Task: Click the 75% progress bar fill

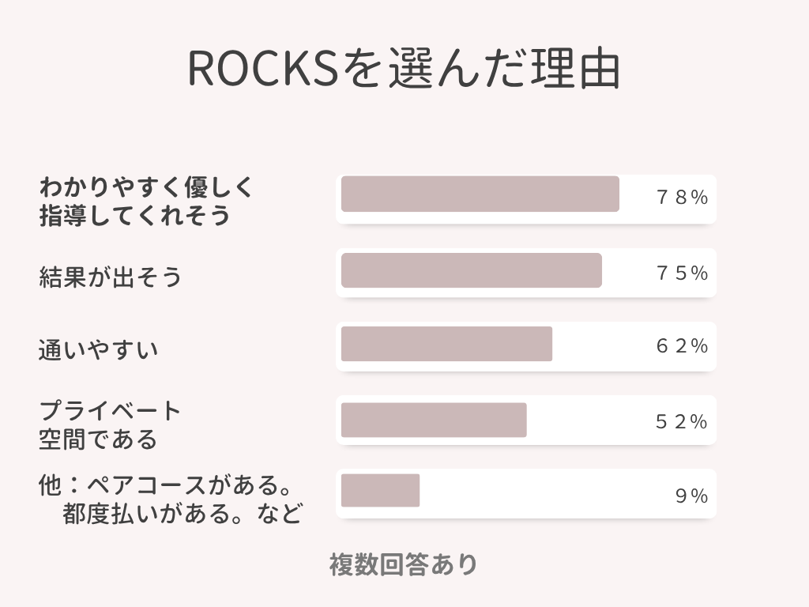Action: 471,270
